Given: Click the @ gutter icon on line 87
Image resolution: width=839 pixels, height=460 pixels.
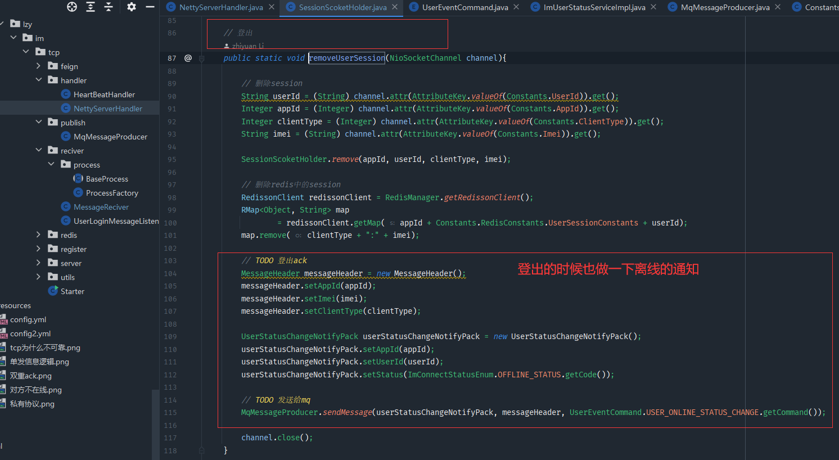Looking at the screenshot, I should pyautogui.click(x=188, y=58).
